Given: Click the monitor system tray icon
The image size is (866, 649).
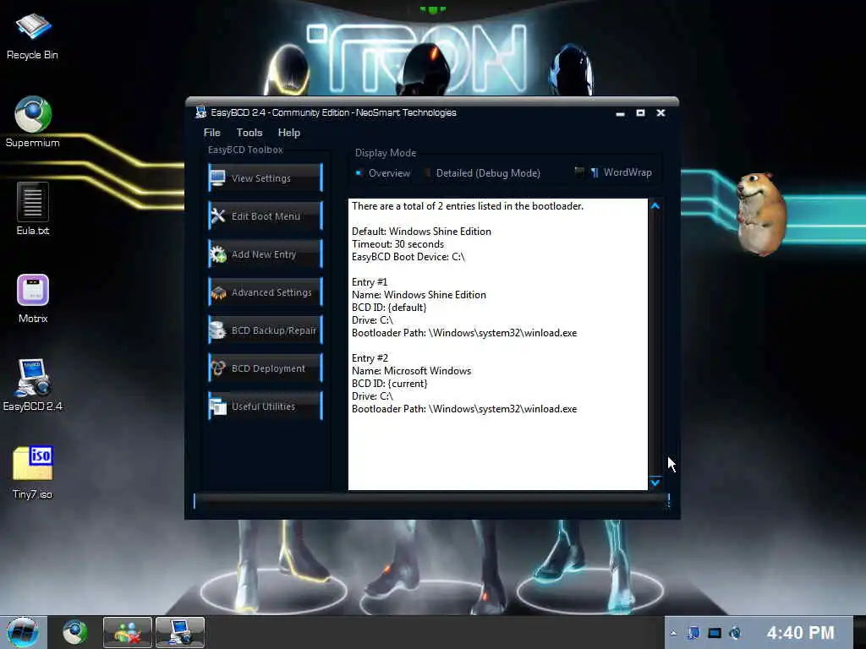Looking at the screenshot, I should point(715,633).
